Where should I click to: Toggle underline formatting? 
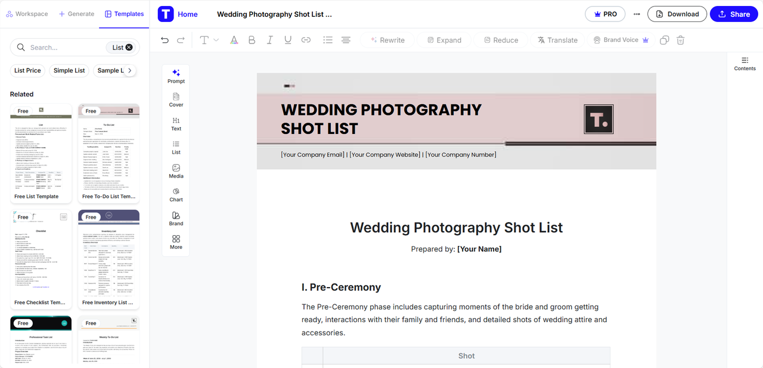pos(288,40)
